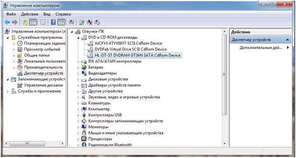Click the Радиомодули Bluetooth icon

coord(84,145)
